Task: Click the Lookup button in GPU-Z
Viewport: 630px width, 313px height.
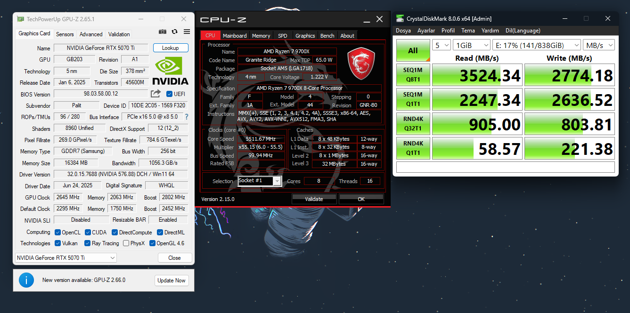Action: [171, 48]
